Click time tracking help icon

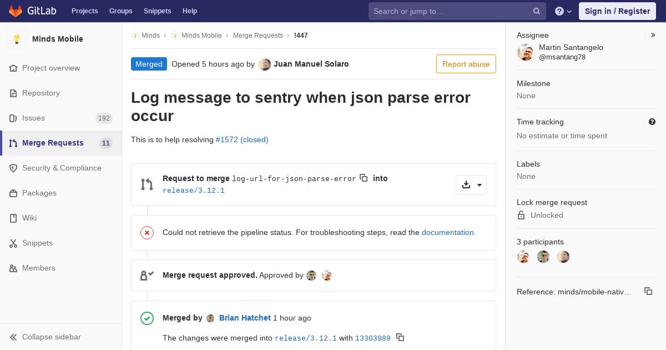(652, 122)
